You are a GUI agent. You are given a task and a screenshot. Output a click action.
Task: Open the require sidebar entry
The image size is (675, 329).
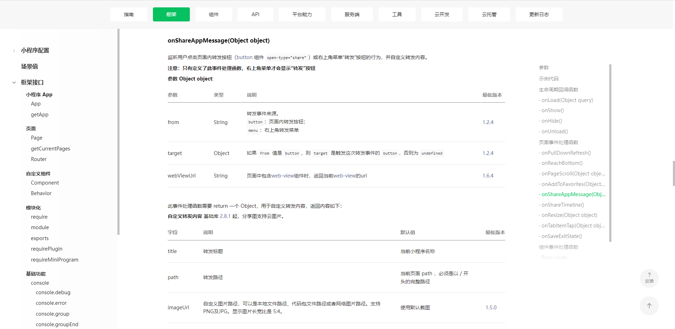click(x=39, y=217)
